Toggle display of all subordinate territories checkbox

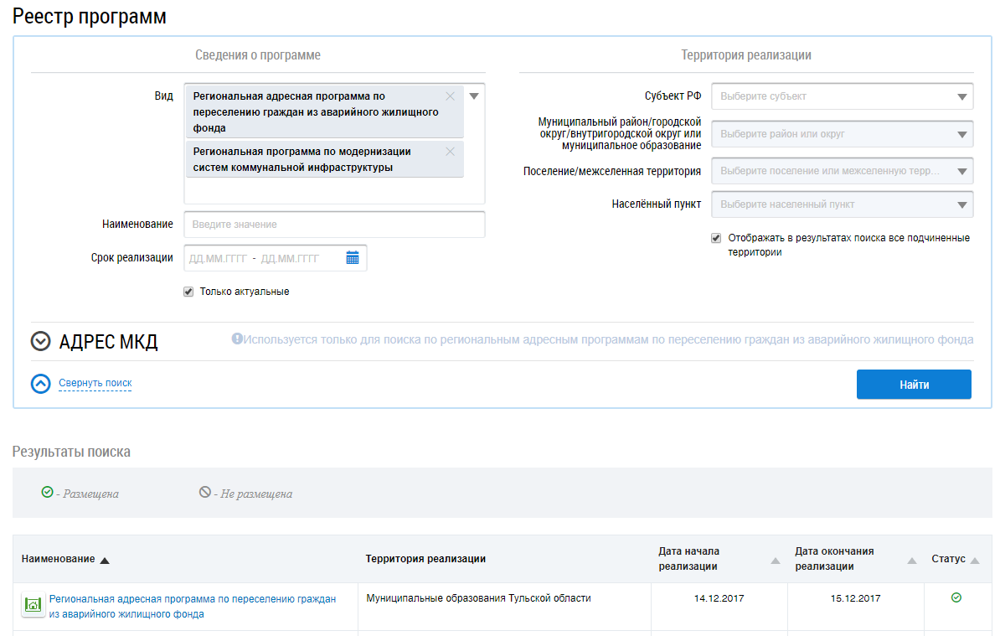point(716,238)
